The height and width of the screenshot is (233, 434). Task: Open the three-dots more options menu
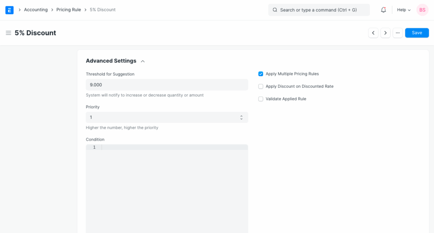tap(398, 33)
